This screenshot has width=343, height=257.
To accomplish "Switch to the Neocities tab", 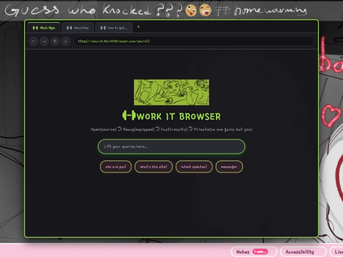I will tap(78, 28).
